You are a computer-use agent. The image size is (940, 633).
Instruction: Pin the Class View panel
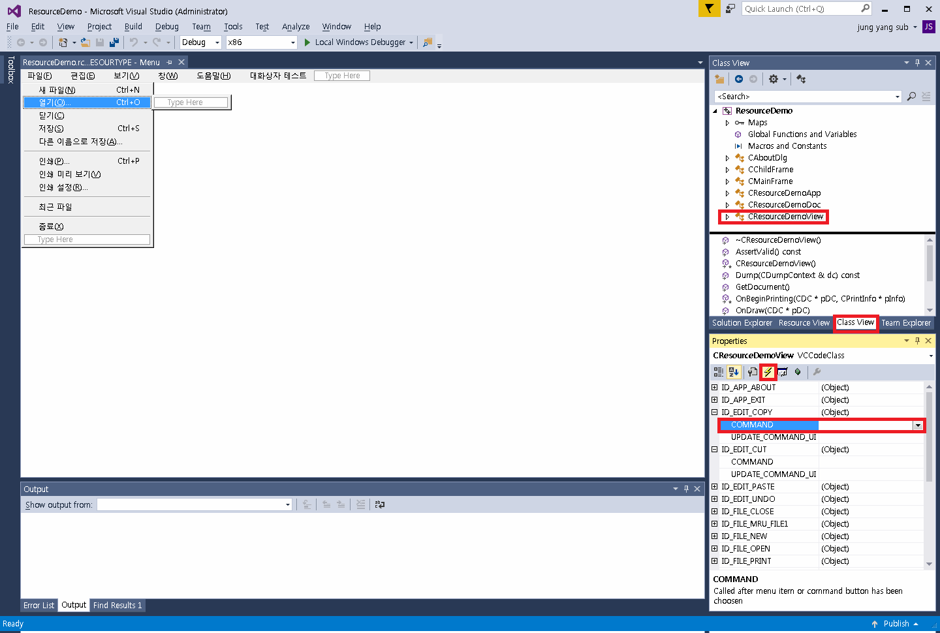click(x=917, y=63)
